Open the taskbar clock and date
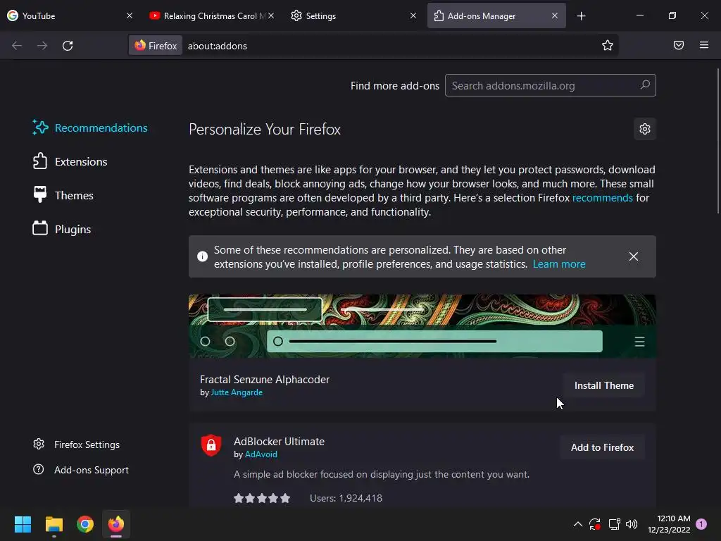The height and width of the screenshot is (541, 721). pyautogui.click(x=669, y=524)
